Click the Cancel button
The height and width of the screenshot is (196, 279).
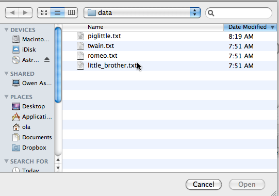(x=204, y=185)
